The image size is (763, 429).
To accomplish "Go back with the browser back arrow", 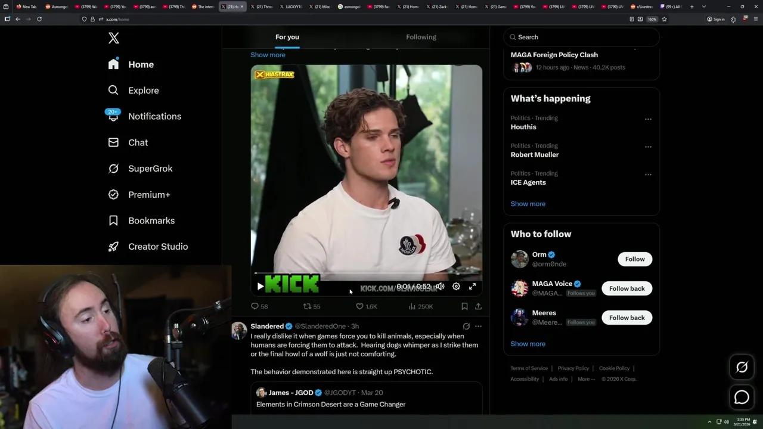I will pyautogui.click(x=18, y=19).
